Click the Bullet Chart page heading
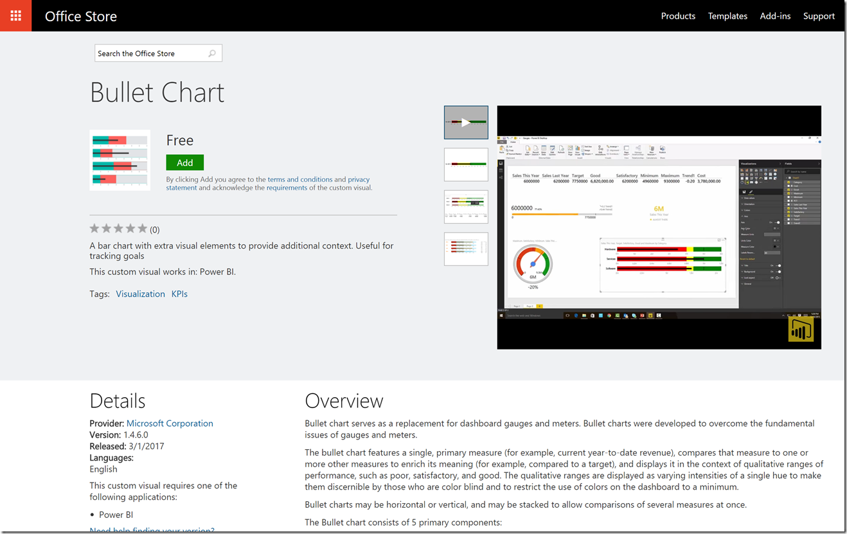 (157, 92)
